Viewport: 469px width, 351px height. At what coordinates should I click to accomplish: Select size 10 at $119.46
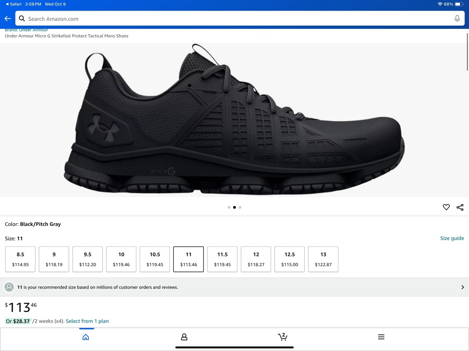[x=121, y=259]
